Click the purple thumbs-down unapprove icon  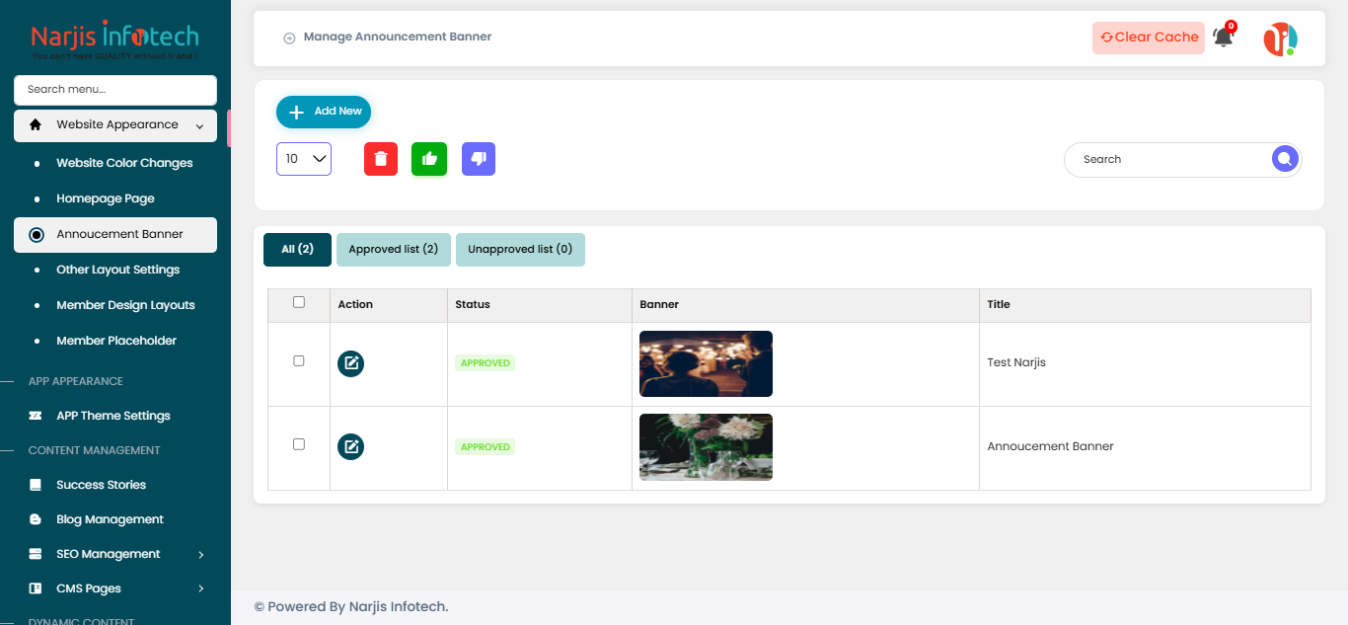(479, 159)
